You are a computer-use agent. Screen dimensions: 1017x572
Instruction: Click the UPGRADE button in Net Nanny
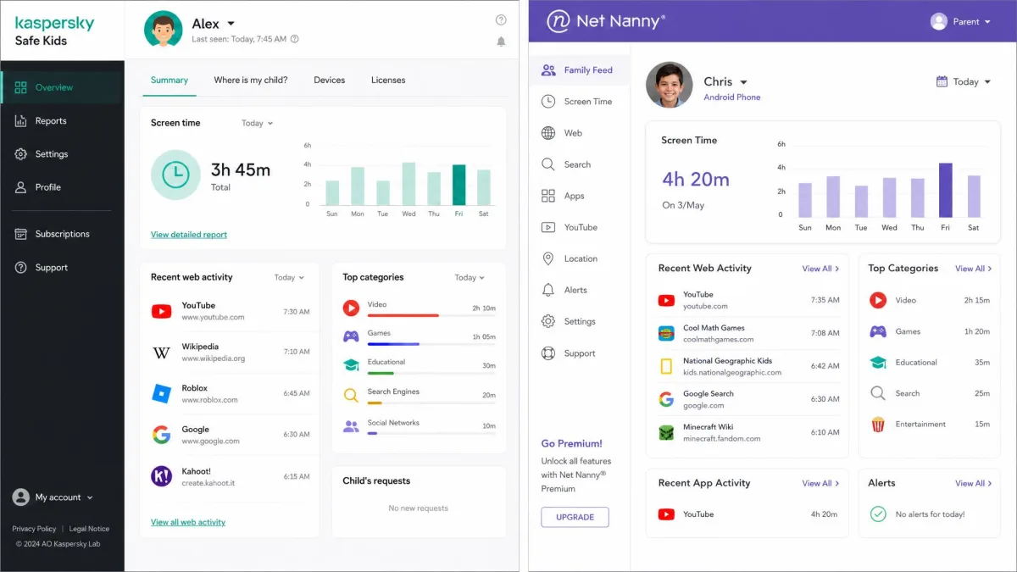575,517
